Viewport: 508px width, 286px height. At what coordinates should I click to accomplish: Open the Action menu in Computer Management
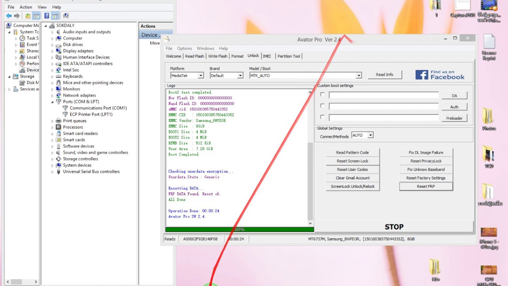coord(26,7)
